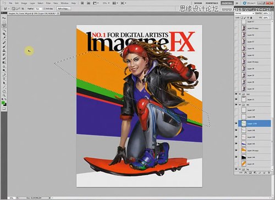Launch Mini Bridge from application bar
The image size is (275, 200).
pyautogui.click(x=89, y=3)
